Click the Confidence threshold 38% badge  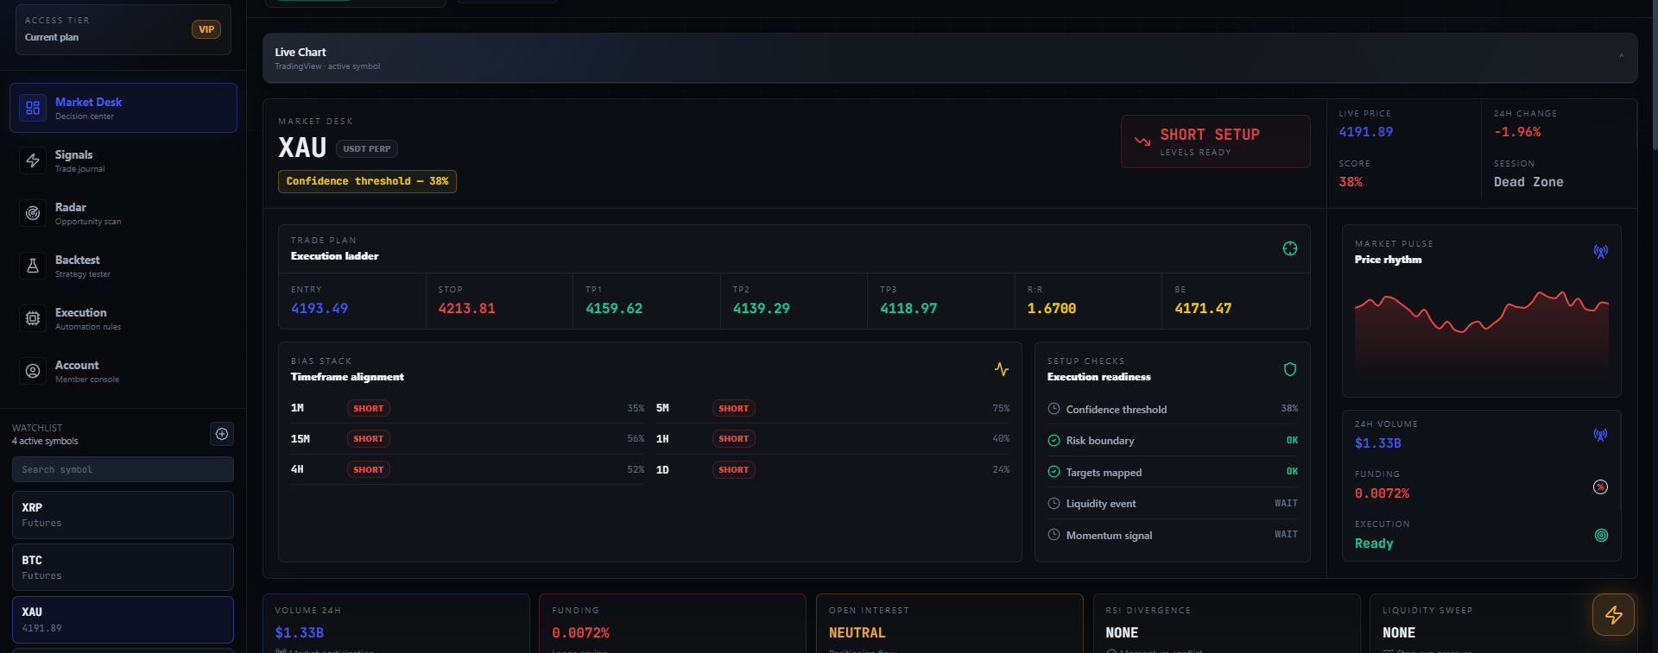point(367,181)
